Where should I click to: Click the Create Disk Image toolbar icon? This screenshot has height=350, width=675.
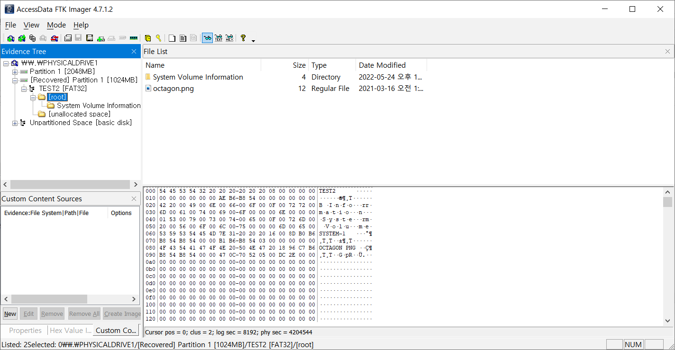coord(68,38)
